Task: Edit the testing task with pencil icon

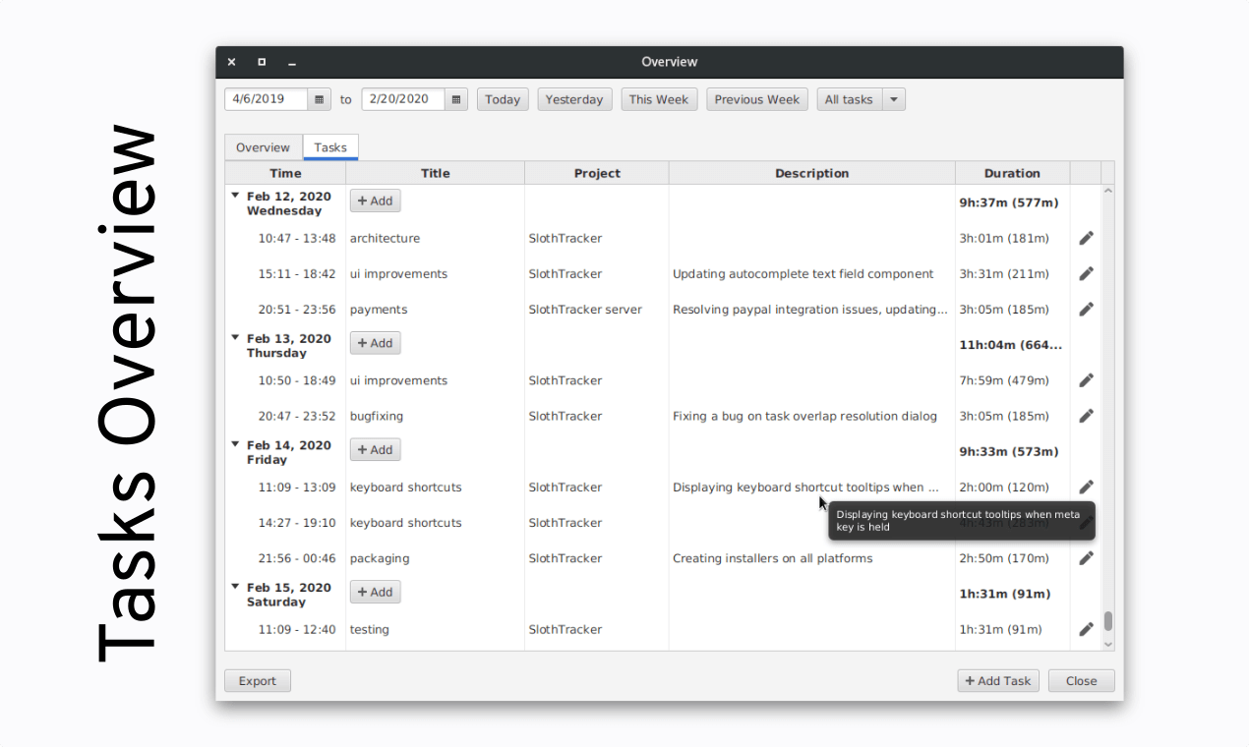Action: (x=1086, y=629)
